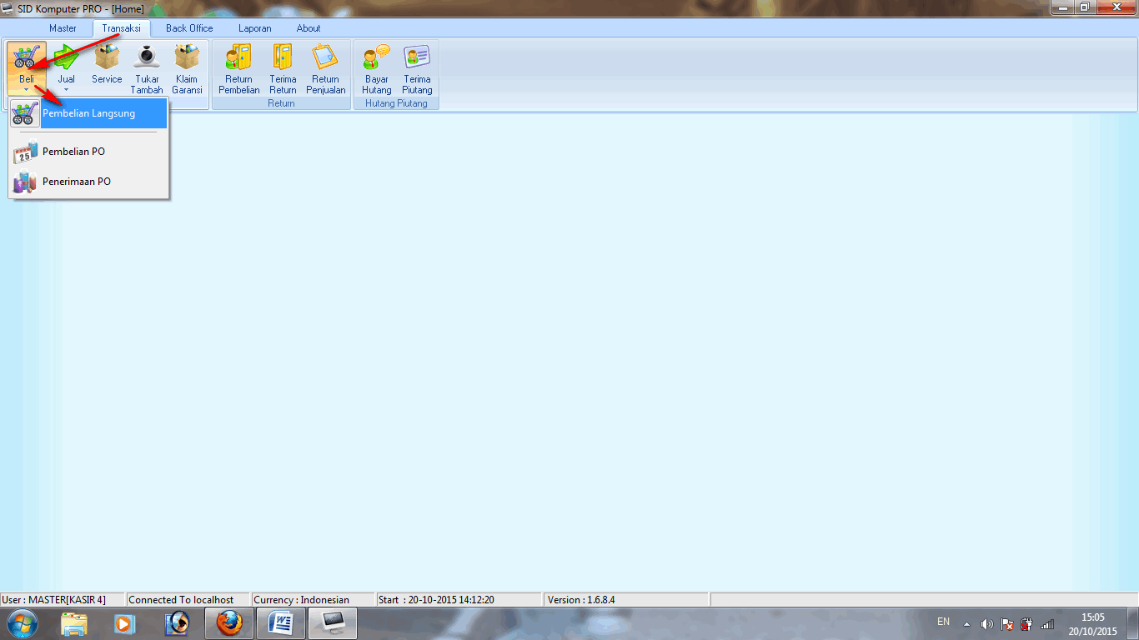Switch to Microsoft Word in taskbar
Image resolution: width=1139 pixels, height=640 pixels.
pos(281,623)
